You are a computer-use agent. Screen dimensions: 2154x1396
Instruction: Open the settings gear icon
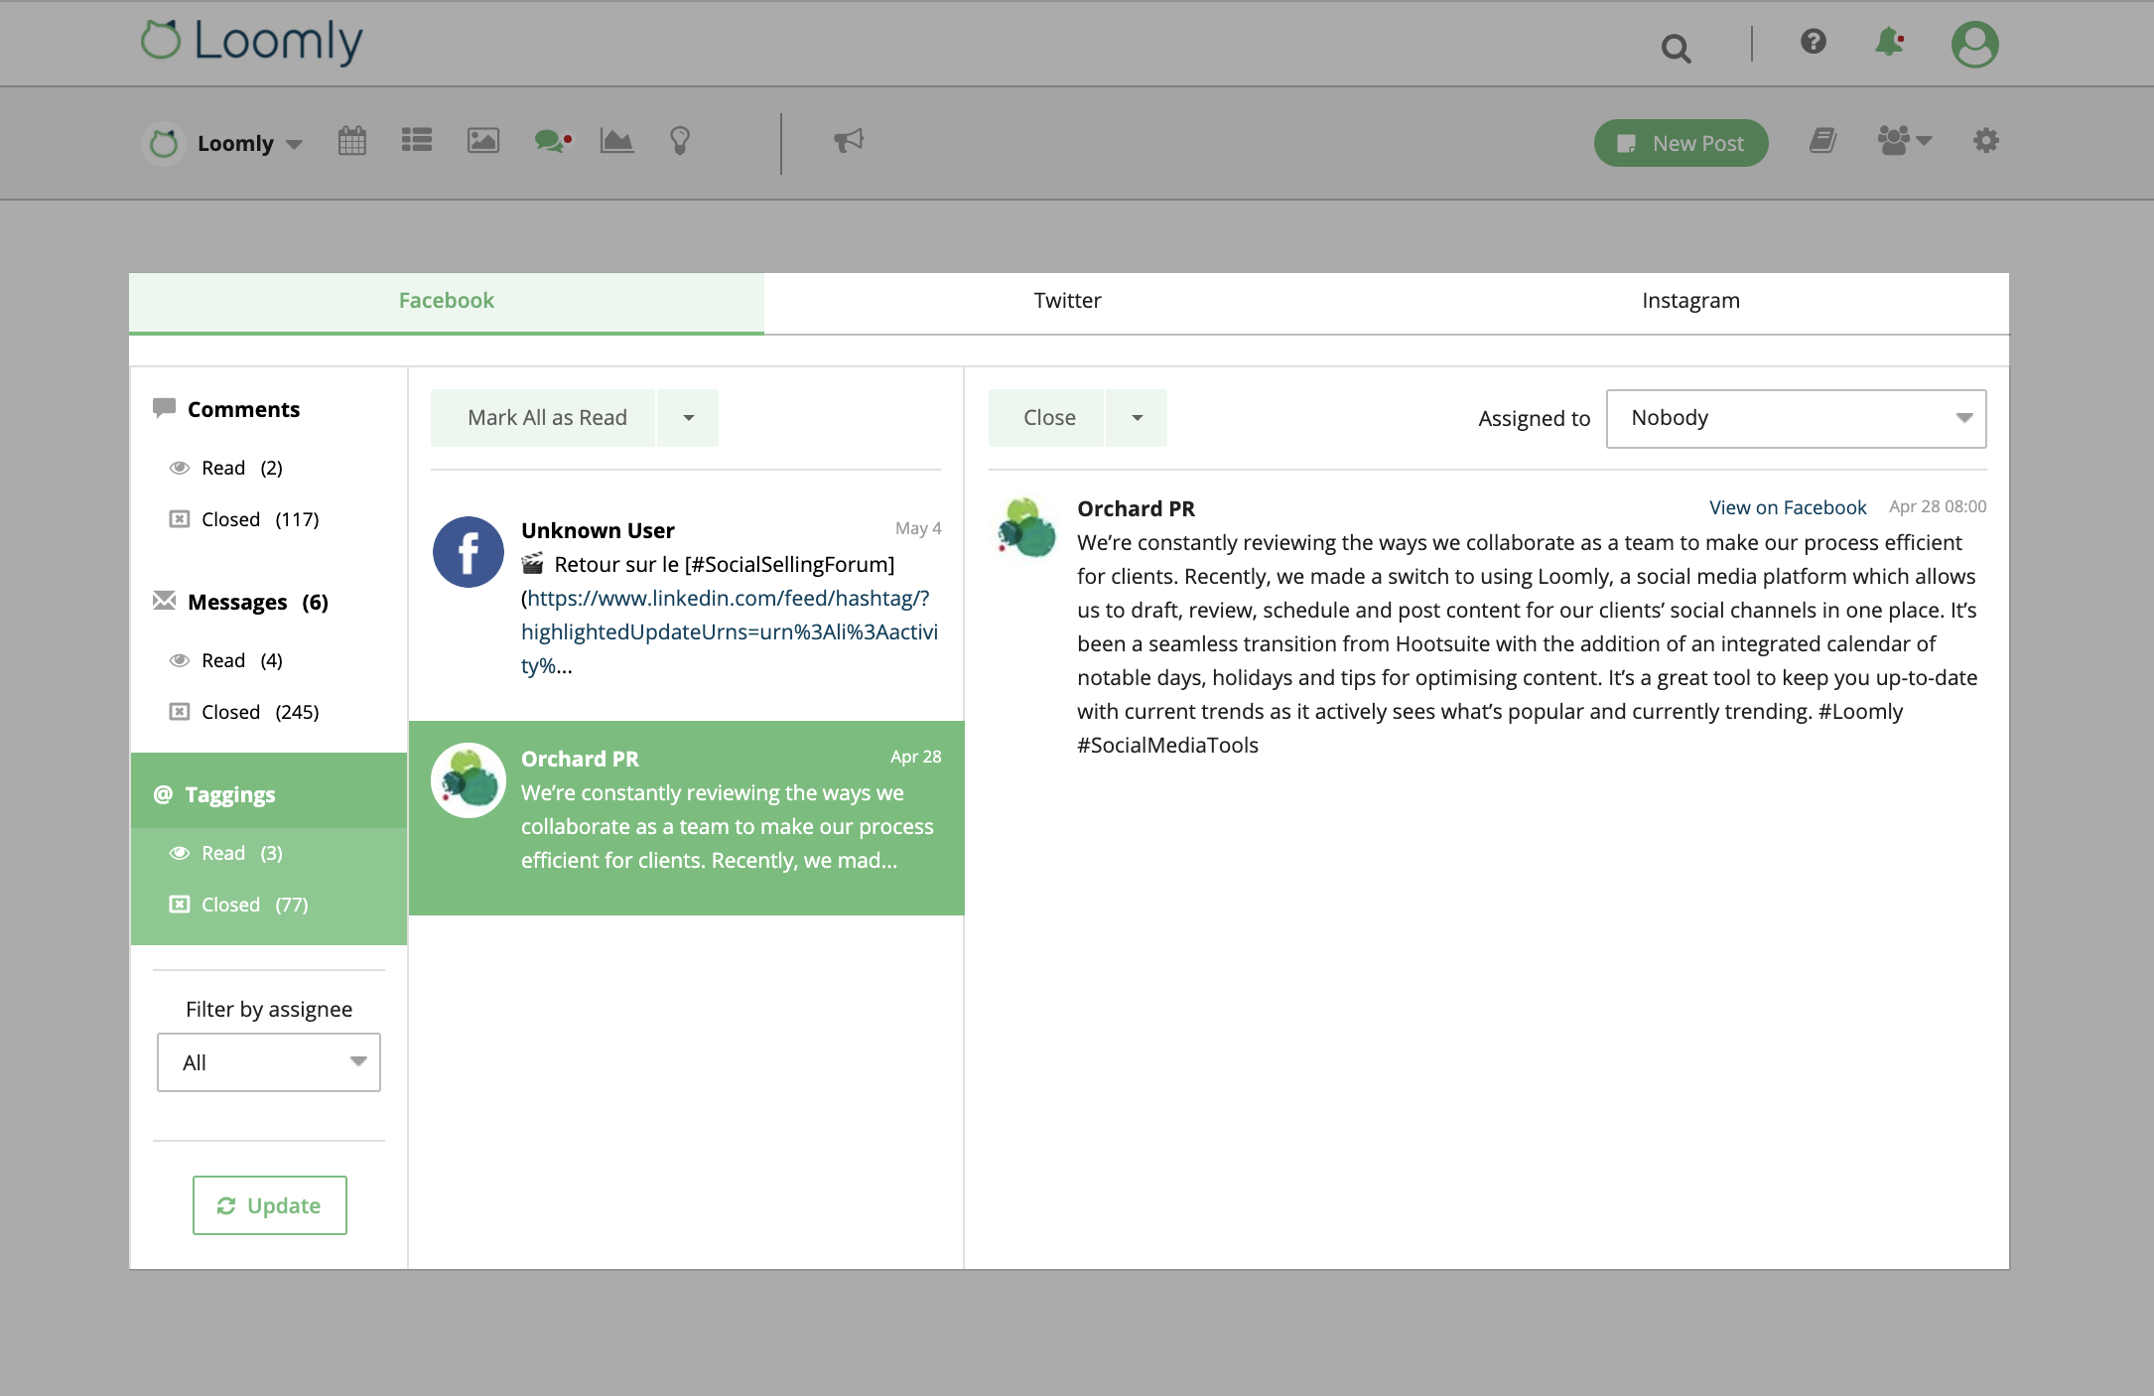(1985, 141)
